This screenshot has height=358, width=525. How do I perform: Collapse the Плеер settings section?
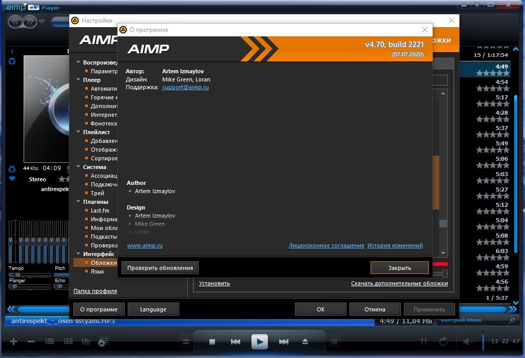[x=79, y=80]
